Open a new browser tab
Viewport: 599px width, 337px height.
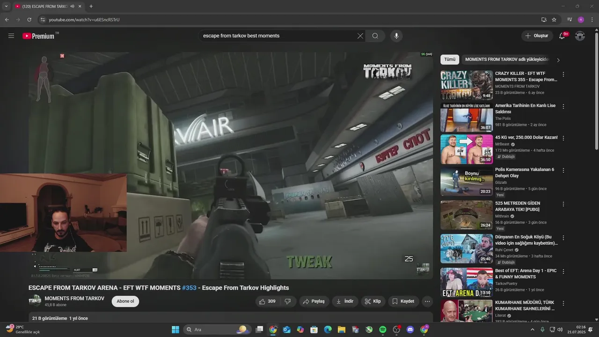91,7
